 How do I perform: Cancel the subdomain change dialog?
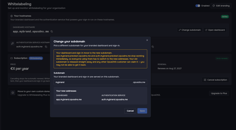(x=130, y=111)
